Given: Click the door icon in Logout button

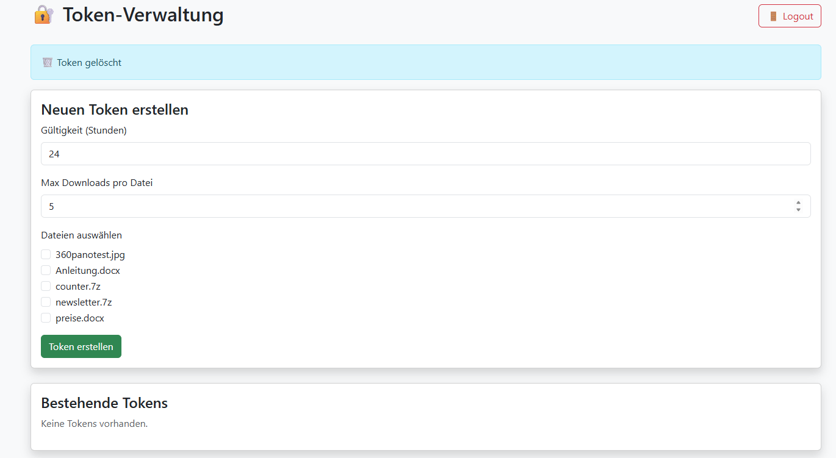Looking at the screenshot, I should [x=773, y=16].
